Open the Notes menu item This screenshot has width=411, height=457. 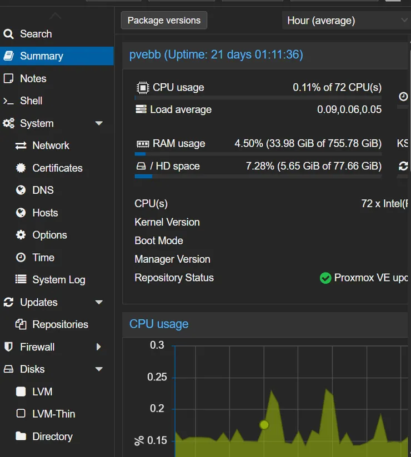coord(33,79)
